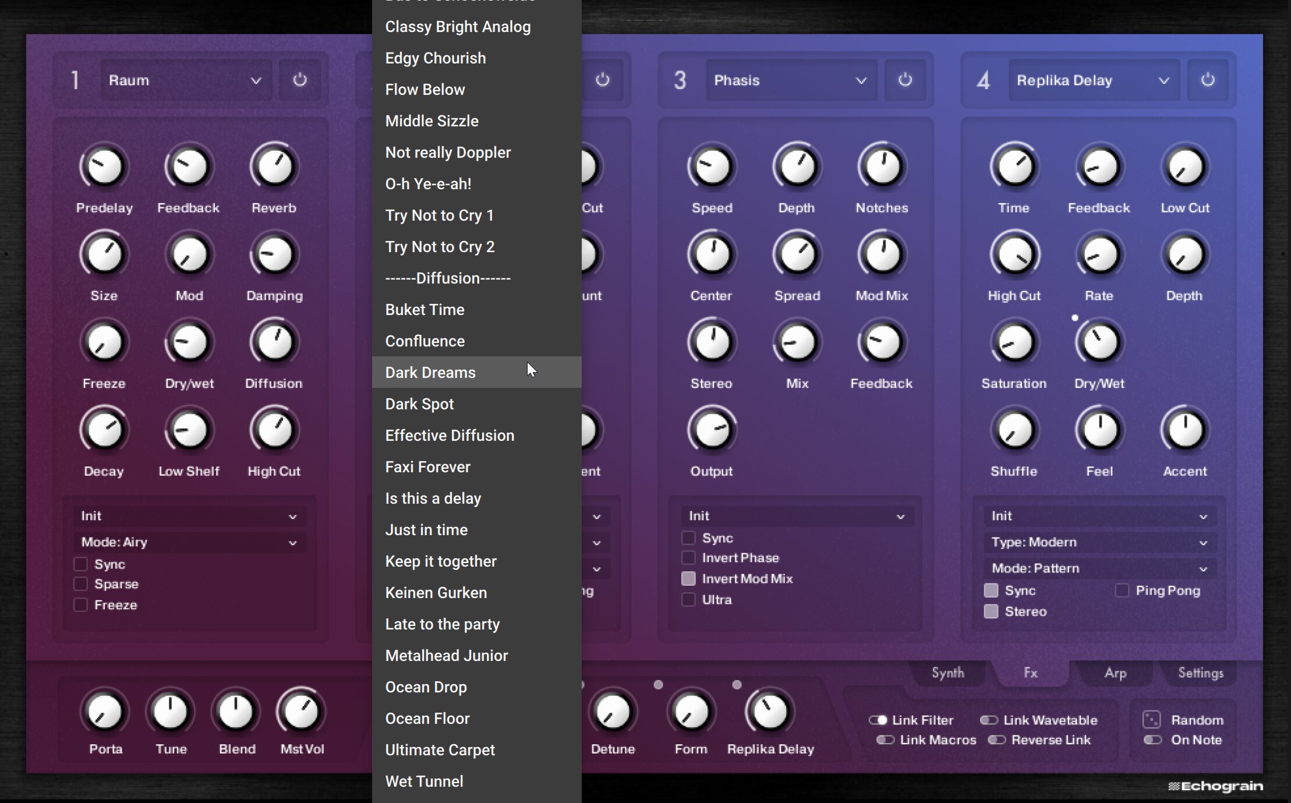Open Type: Modern dropdown
1291x803 pixels.
[x=1099, y=542]
